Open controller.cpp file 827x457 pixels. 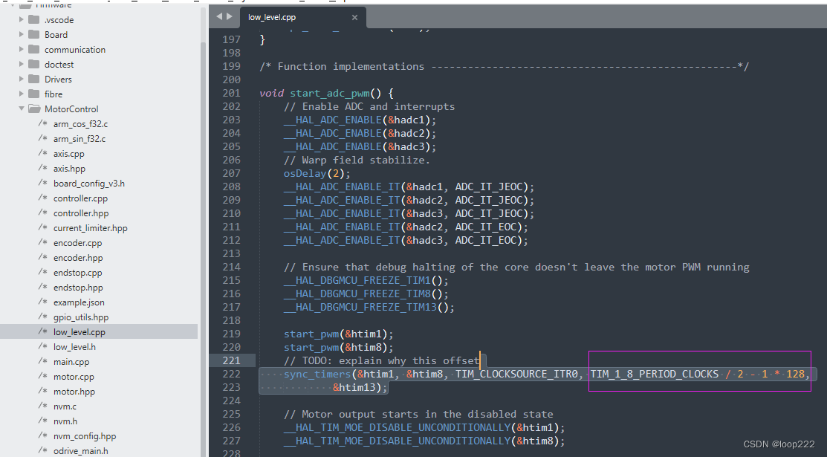pyautogui.click(x=80, y=198)
